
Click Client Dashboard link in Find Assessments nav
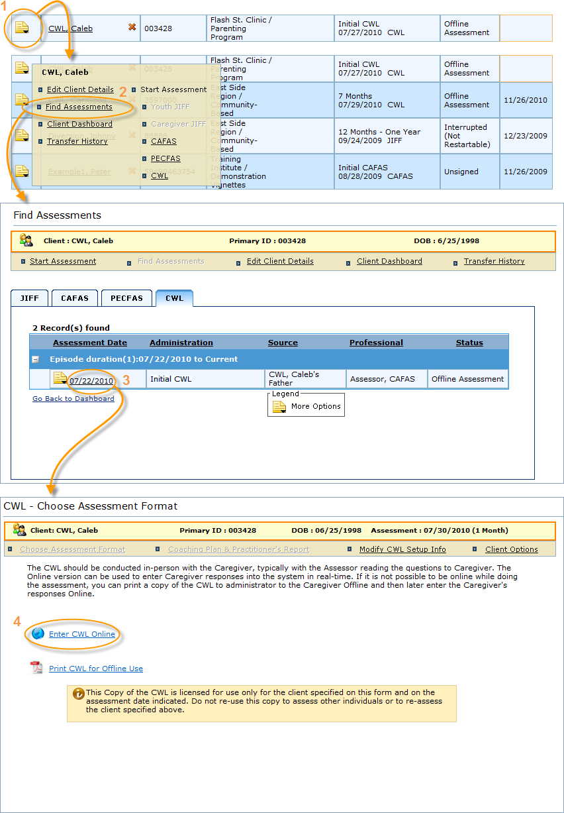pyautogui.click(x=389, y=261)
